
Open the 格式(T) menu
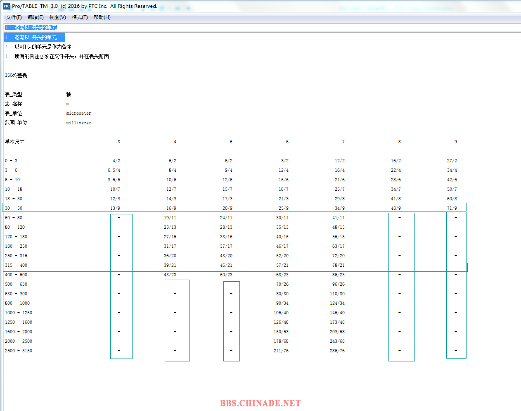click(80, 17)
